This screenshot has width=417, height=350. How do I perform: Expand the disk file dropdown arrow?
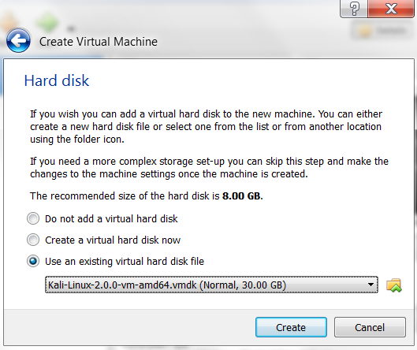point(370,285)
